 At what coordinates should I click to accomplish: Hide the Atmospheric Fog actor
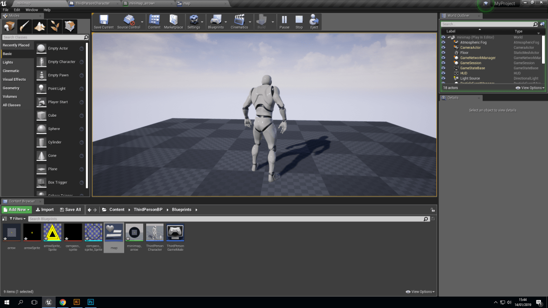tap(443, 42)
